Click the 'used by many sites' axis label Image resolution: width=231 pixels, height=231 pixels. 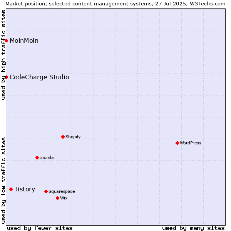pos(193,228)
